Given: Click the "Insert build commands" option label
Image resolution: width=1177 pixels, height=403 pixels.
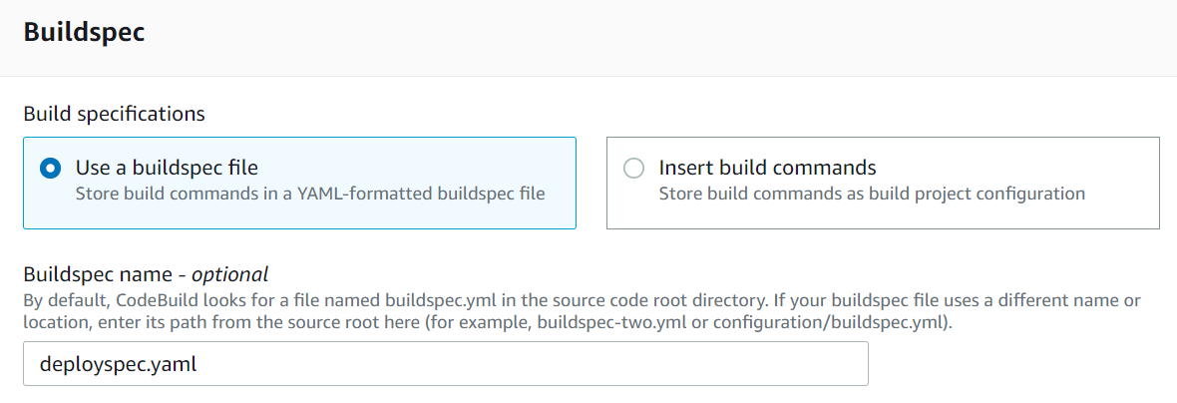Looking at the screenshot, I should tap(767, 168).
